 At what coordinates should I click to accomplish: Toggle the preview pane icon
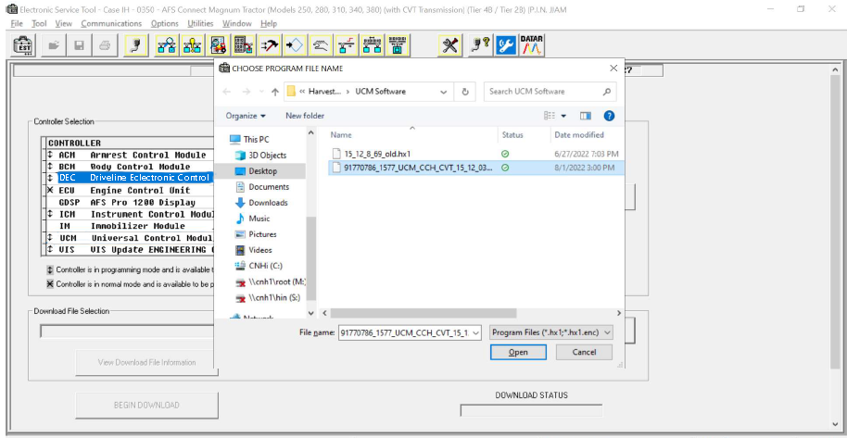click(586, 116)
